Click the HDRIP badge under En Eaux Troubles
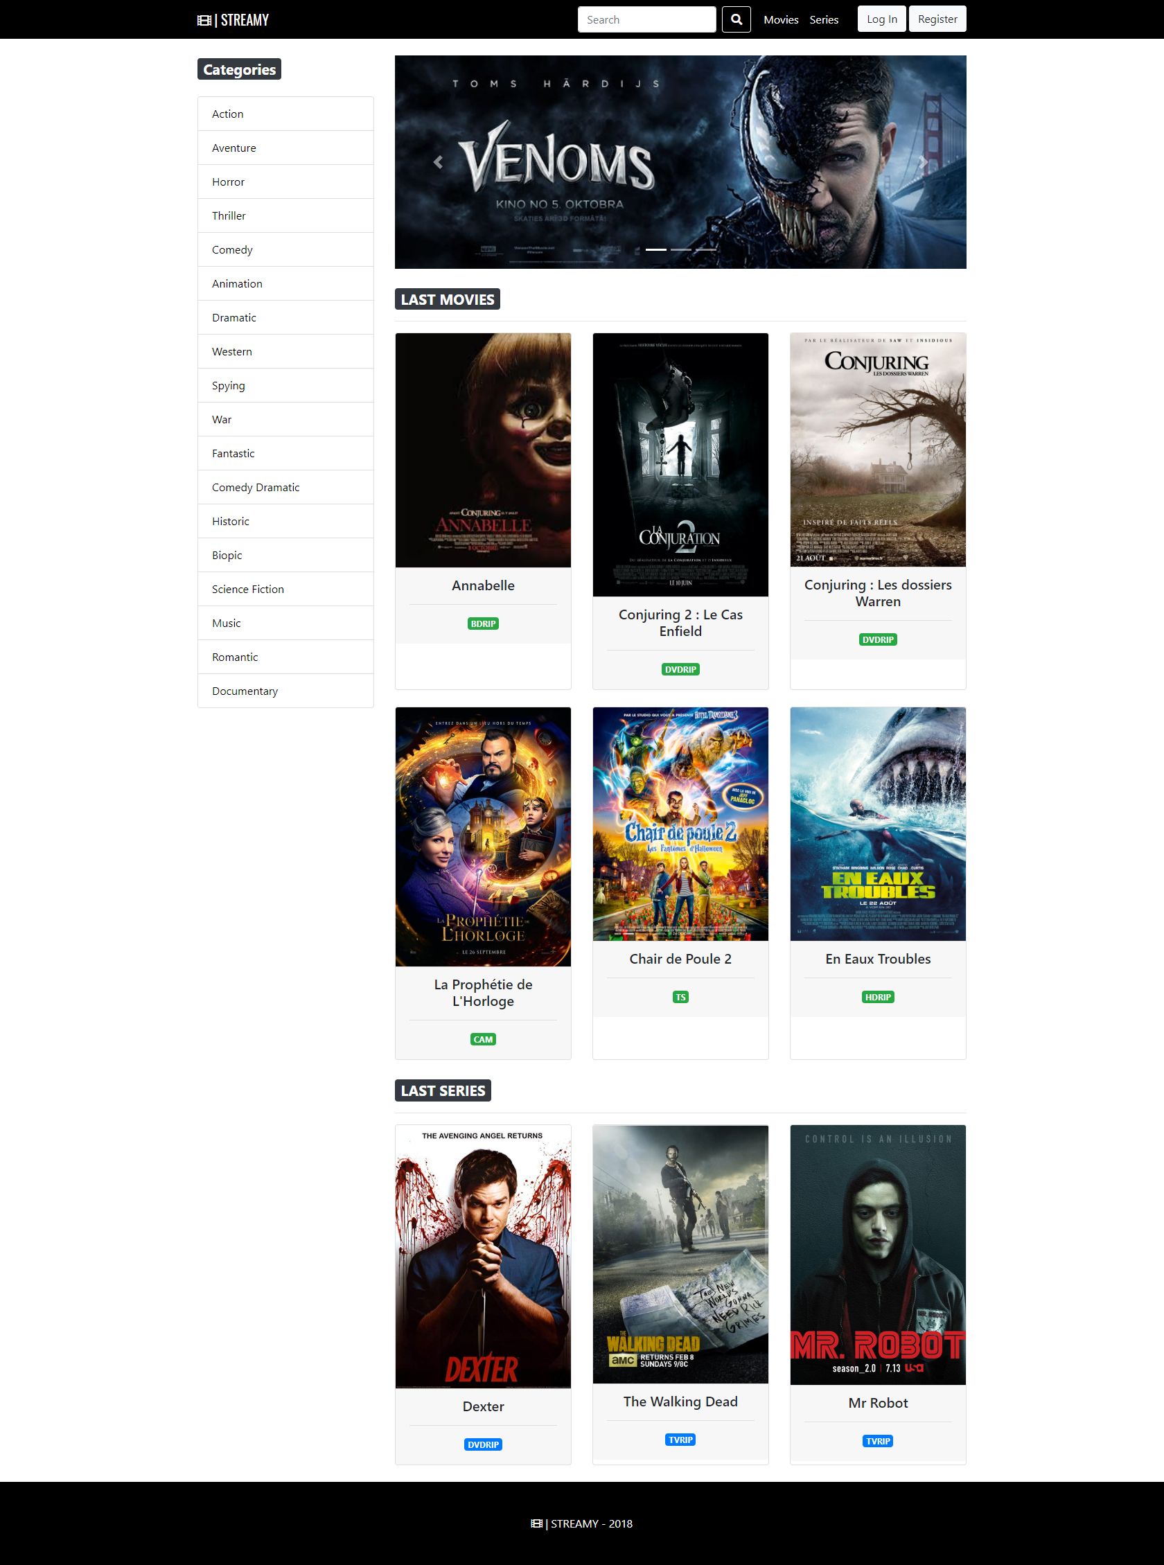The width and height of the screenshot is (1164, 1565). coord(878,998)
